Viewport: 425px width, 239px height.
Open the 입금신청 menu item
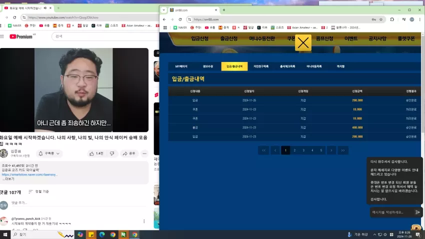pos(200,38)
